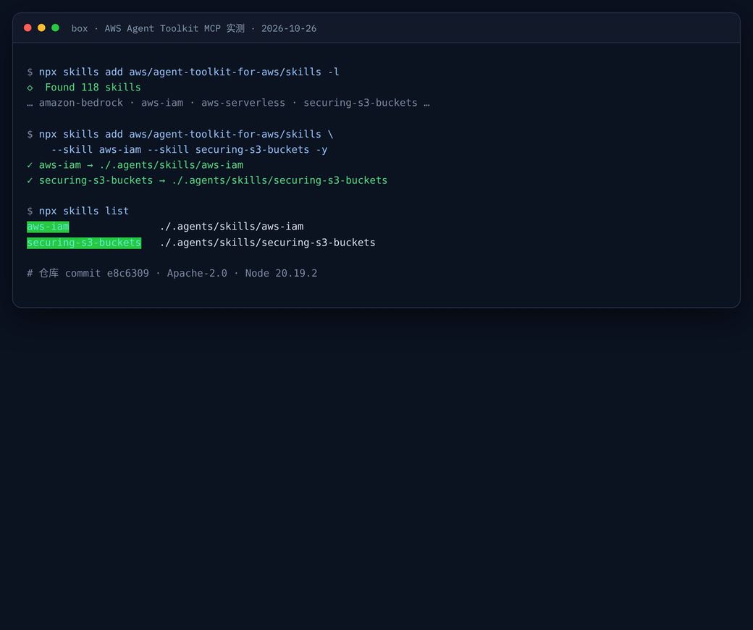Click the '--skill aws-iam --skill securing-s3-buckets -y' line
Screen dimensions: 753x630
189,150
